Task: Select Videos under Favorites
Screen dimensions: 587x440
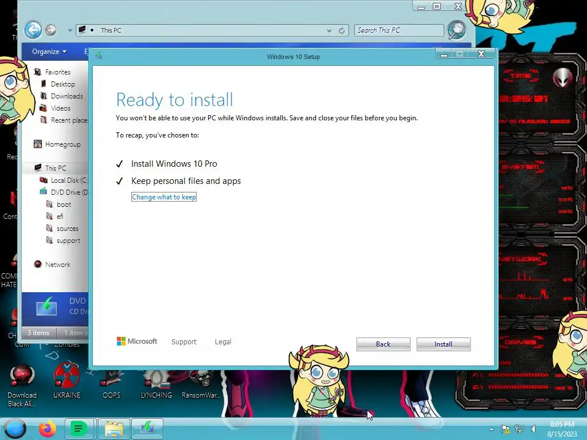Action: (61, 108)
